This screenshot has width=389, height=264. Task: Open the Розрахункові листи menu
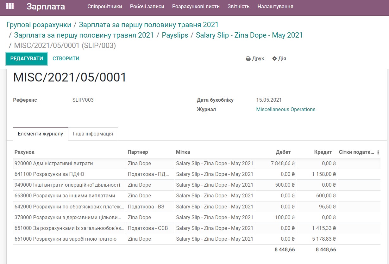tap(196, 6)
